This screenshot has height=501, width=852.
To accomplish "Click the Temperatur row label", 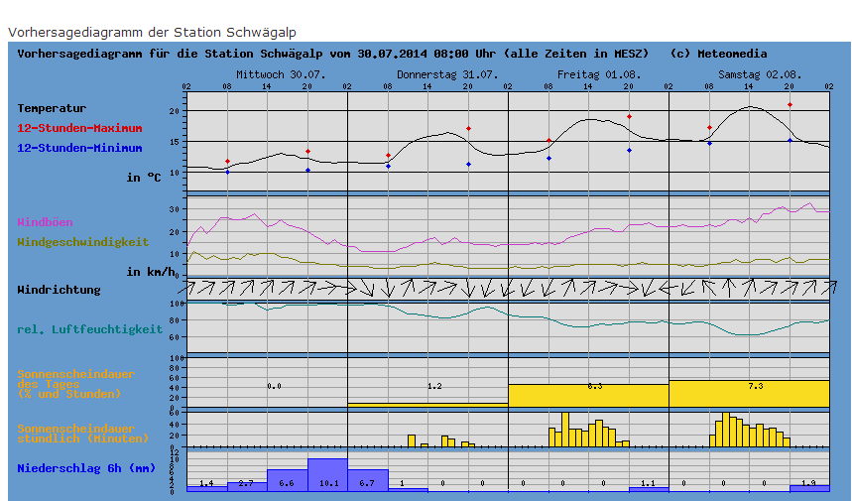I will 52,108.
